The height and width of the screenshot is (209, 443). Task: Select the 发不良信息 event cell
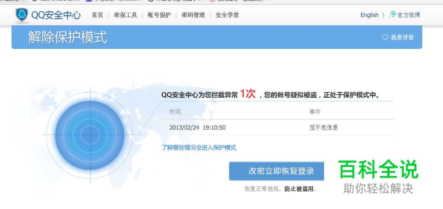pos(324,128)
